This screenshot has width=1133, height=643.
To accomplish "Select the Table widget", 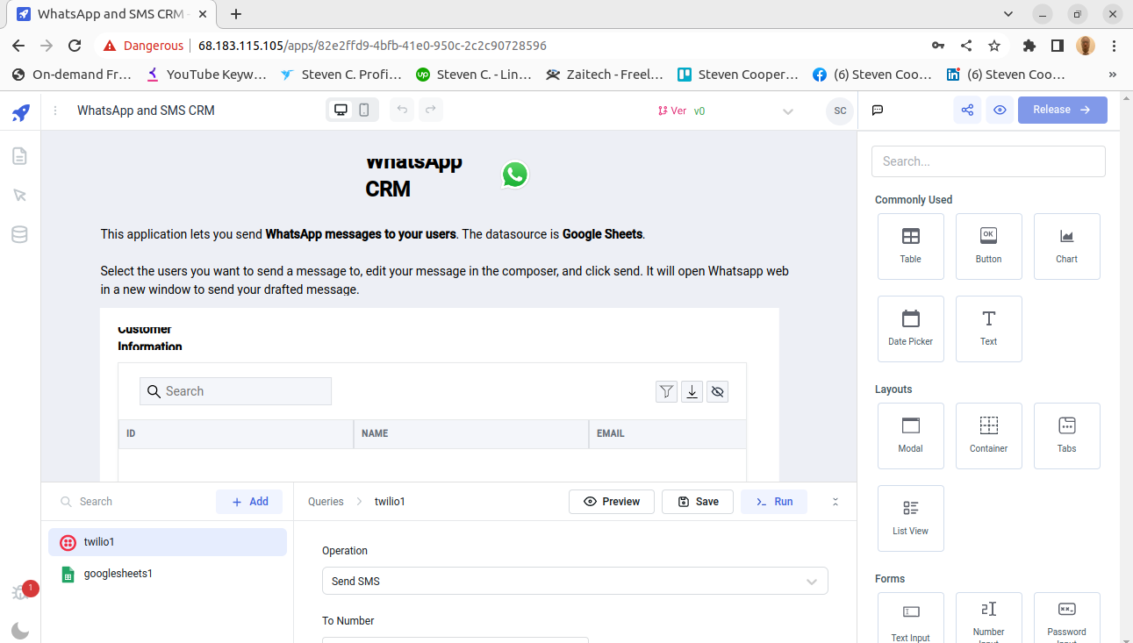I will [911, 246].
